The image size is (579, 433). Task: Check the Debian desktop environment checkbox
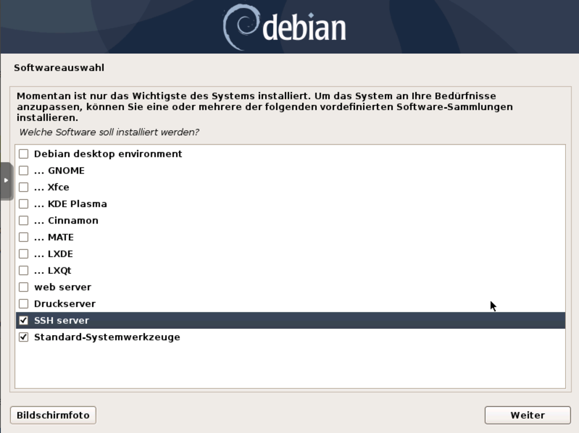24,153
